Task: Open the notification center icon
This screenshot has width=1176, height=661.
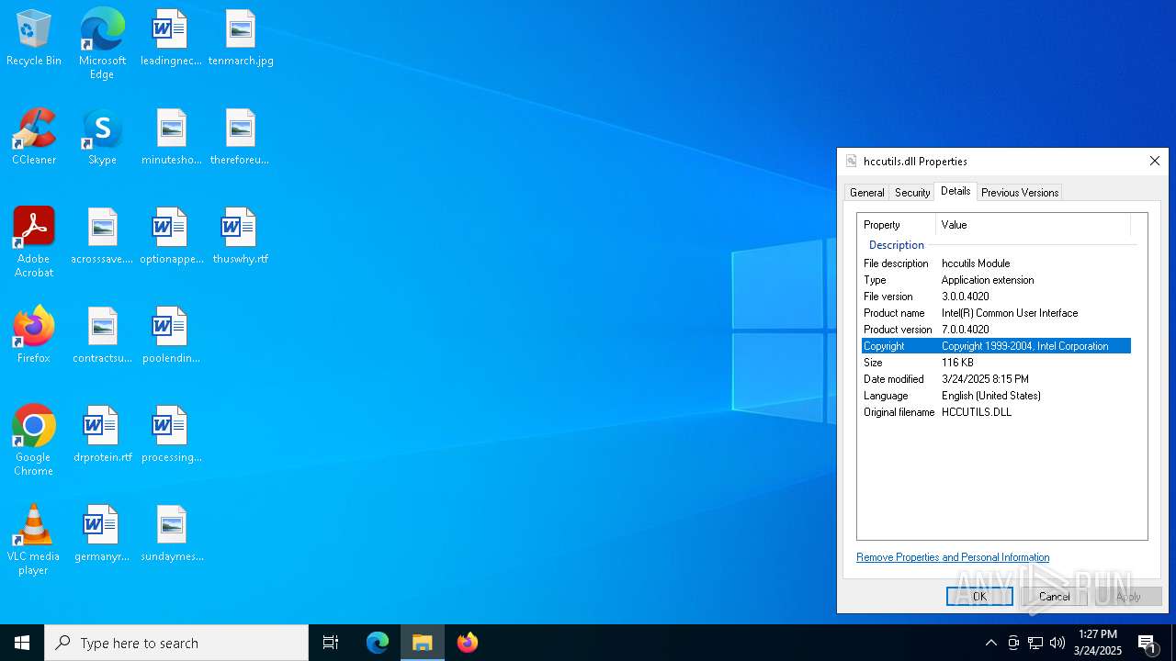Action: pyautogui.click(x=1148, y=643)
